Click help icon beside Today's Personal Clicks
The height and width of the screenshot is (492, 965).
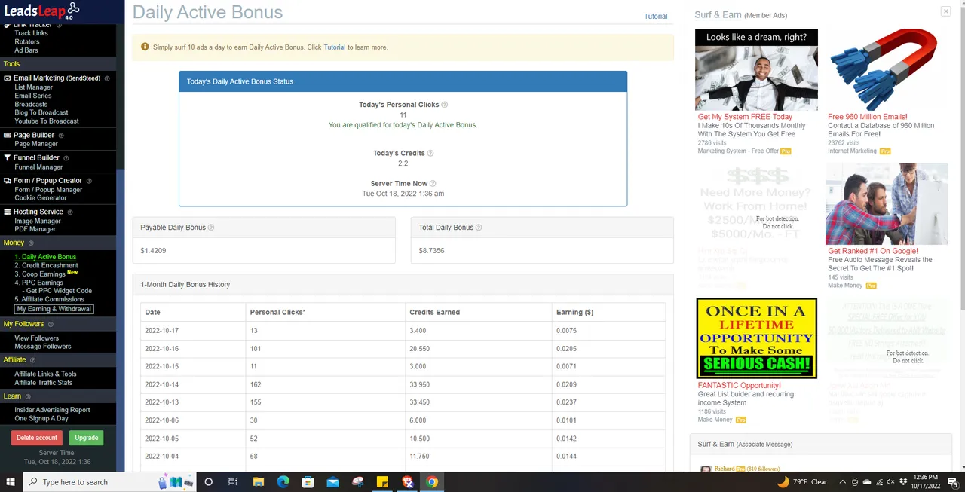tap(444, 105)
